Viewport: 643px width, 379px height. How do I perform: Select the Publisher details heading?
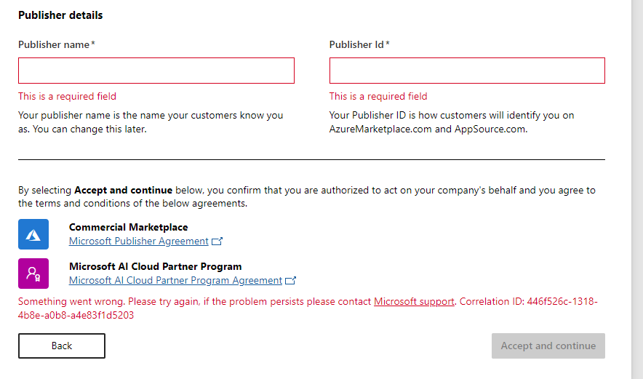(x=60, y=15)
